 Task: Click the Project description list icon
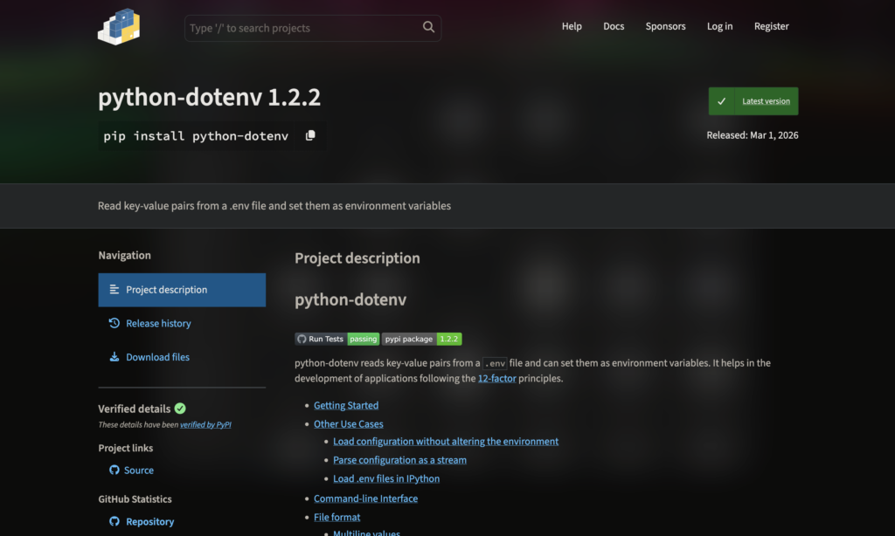[114, 290]
